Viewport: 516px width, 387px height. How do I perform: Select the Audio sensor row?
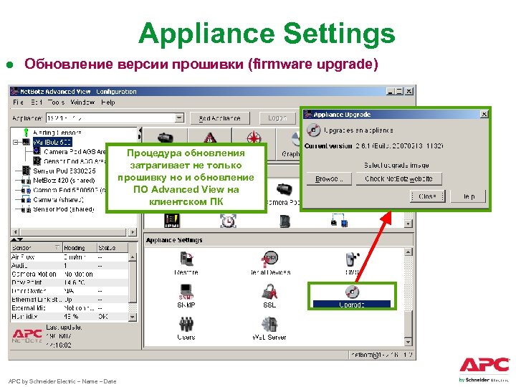pyautogui.click(x=70, y=266)
